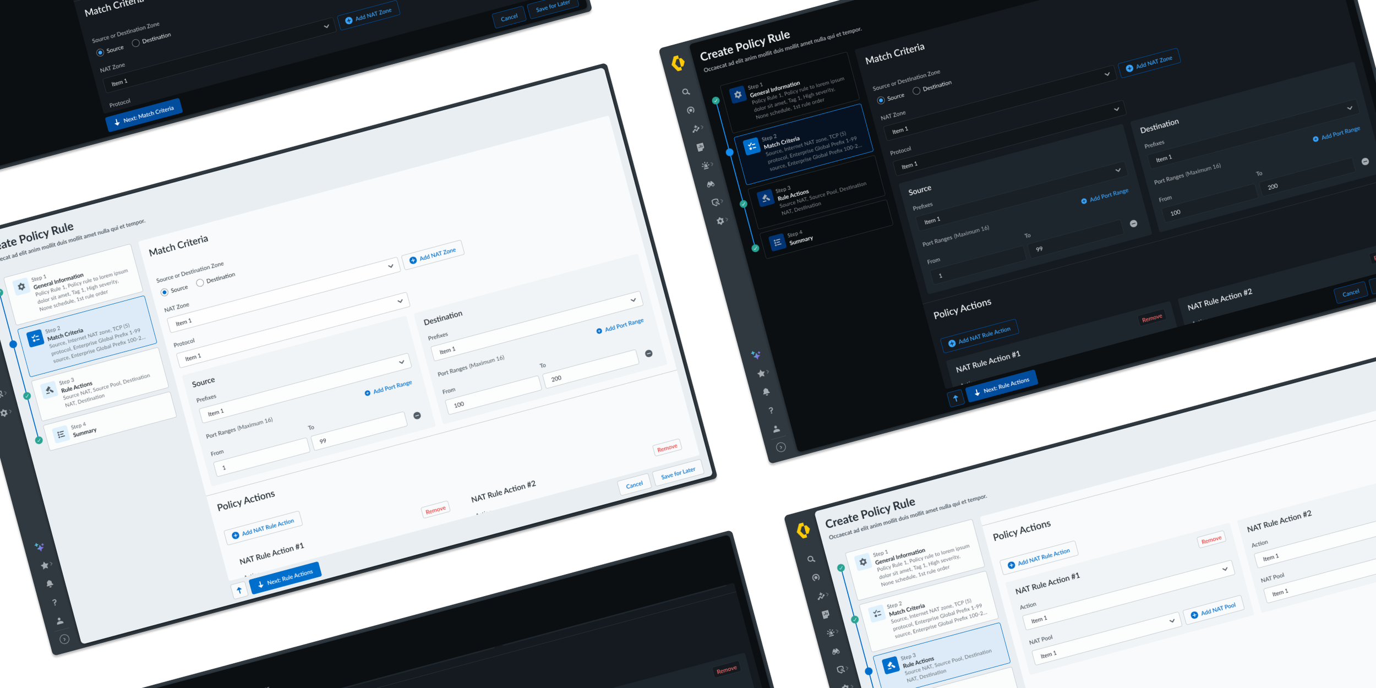Viewport: 1376px width, 688px height.
Task: Expand the sidebar with the circled arrow in the upper-right dark mockup
Action: coord(780,447)
